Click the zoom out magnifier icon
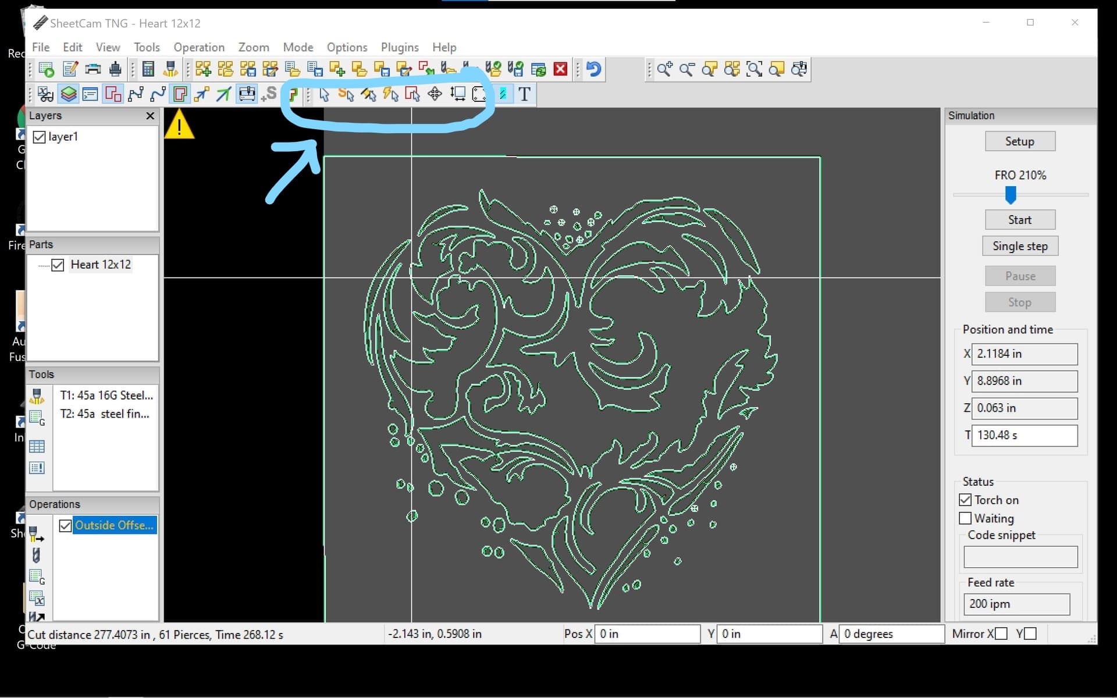 click(687, 69)
